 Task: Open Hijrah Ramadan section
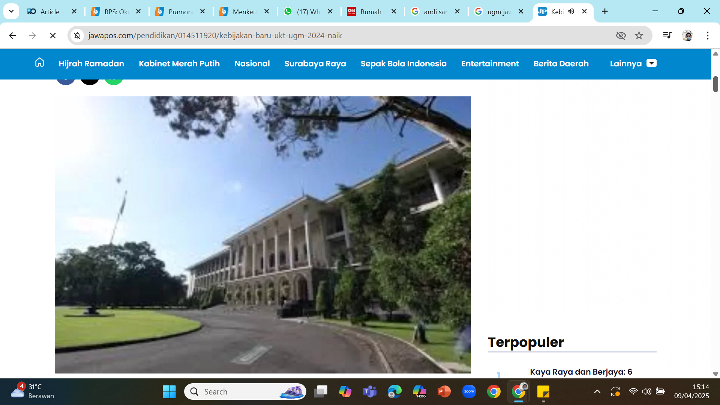[91, 64]
